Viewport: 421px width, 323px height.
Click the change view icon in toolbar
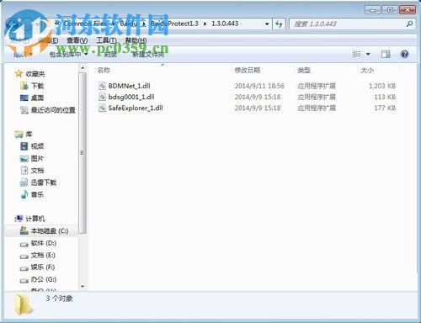click(356, 54)
